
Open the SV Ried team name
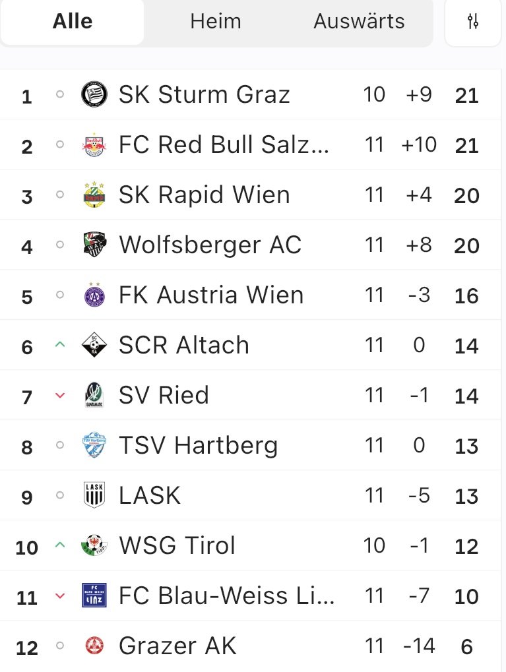point(164,396)
